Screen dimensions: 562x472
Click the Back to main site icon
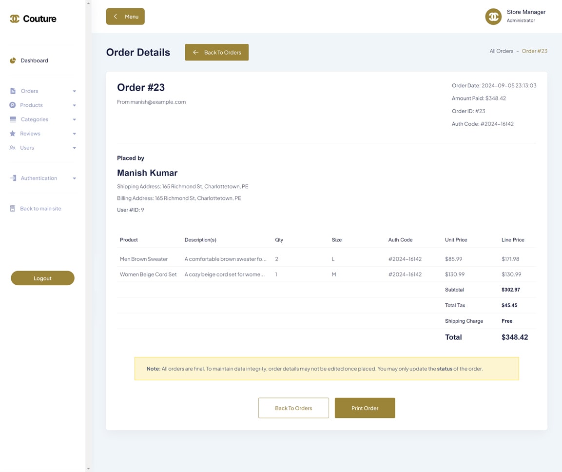(x=12, y=208)
